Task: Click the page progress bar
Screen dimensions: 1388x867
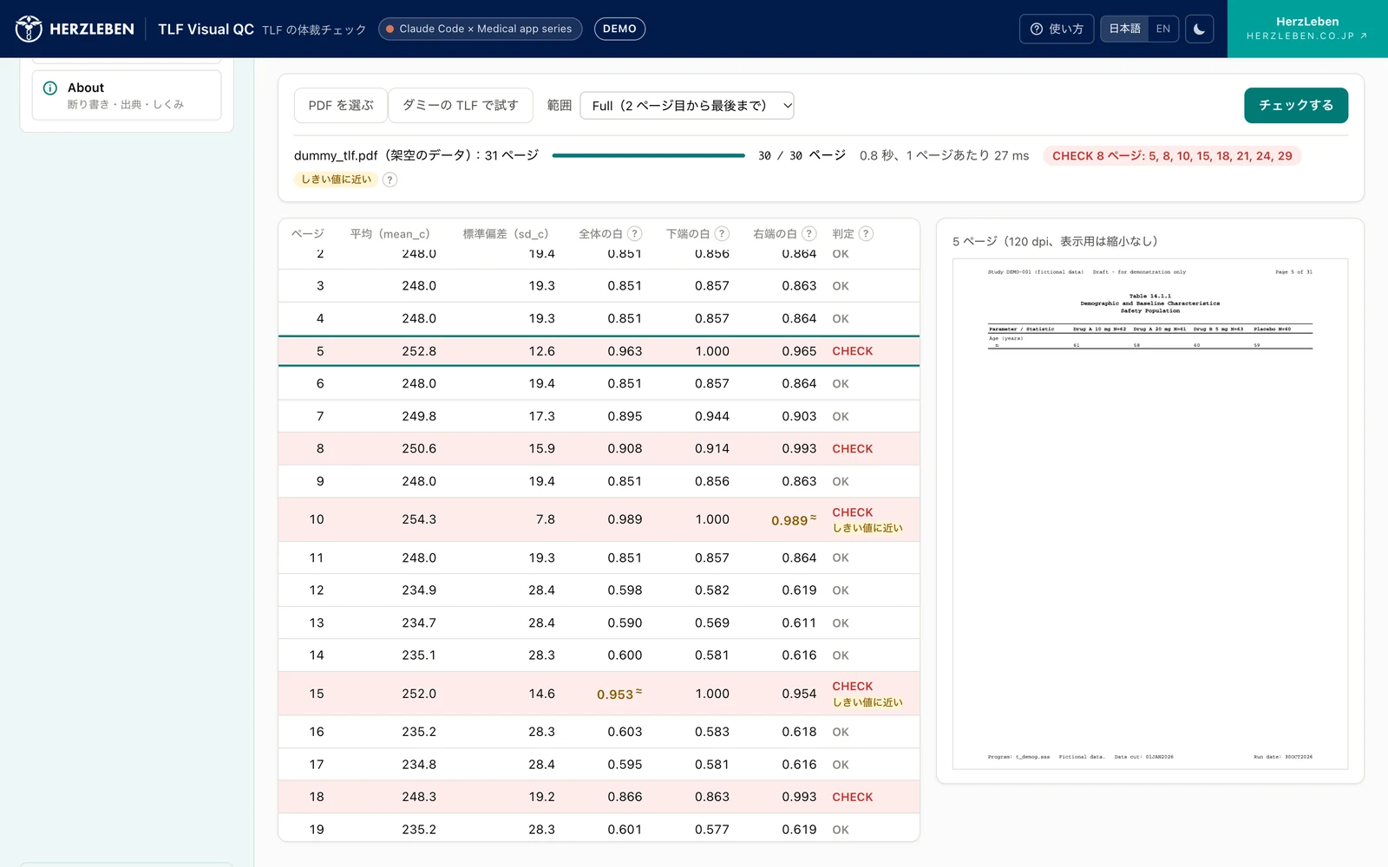Action: (648, 155)
